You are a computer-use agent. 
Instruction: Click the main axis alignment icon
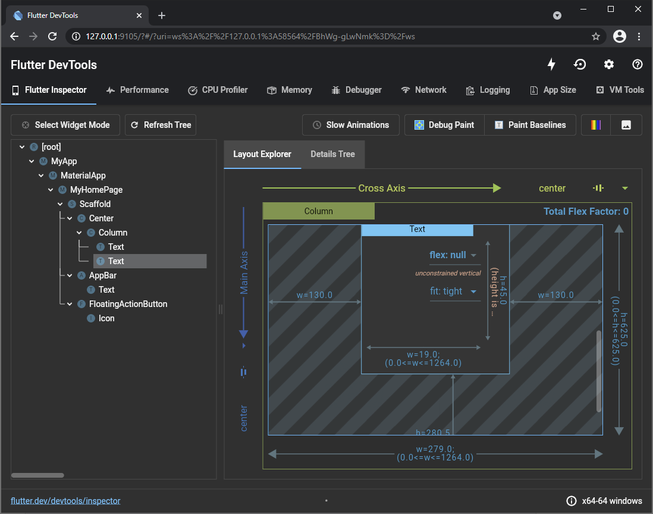[x=244, y=372]
